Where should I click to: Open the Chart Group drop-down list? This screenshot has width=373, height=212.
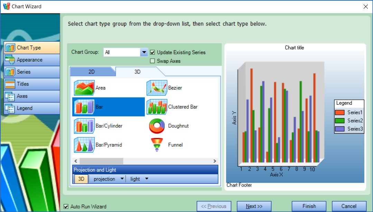tap(144, 52)
